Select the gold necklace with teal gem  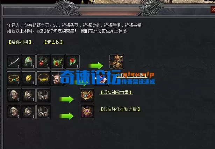coord(14,78)
